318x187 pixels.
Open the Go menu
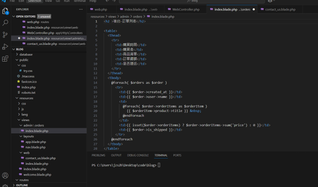point(58,1)
